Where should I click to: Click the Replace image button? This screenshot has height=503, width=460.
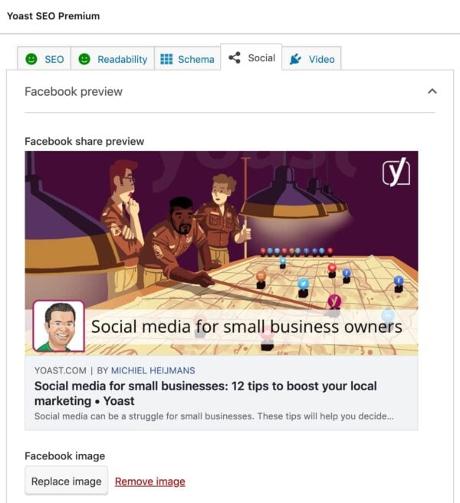[x=66, y=482]
